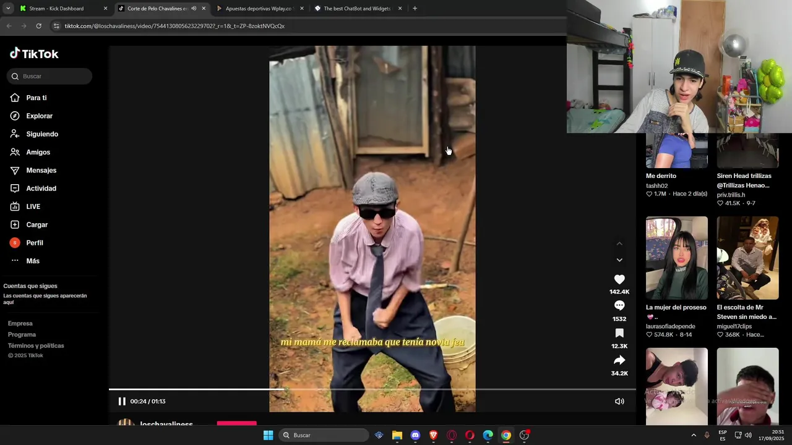Reload the page
Image resolution: width=792 pixels, height=445 pixels.
[x=38, y=26]
